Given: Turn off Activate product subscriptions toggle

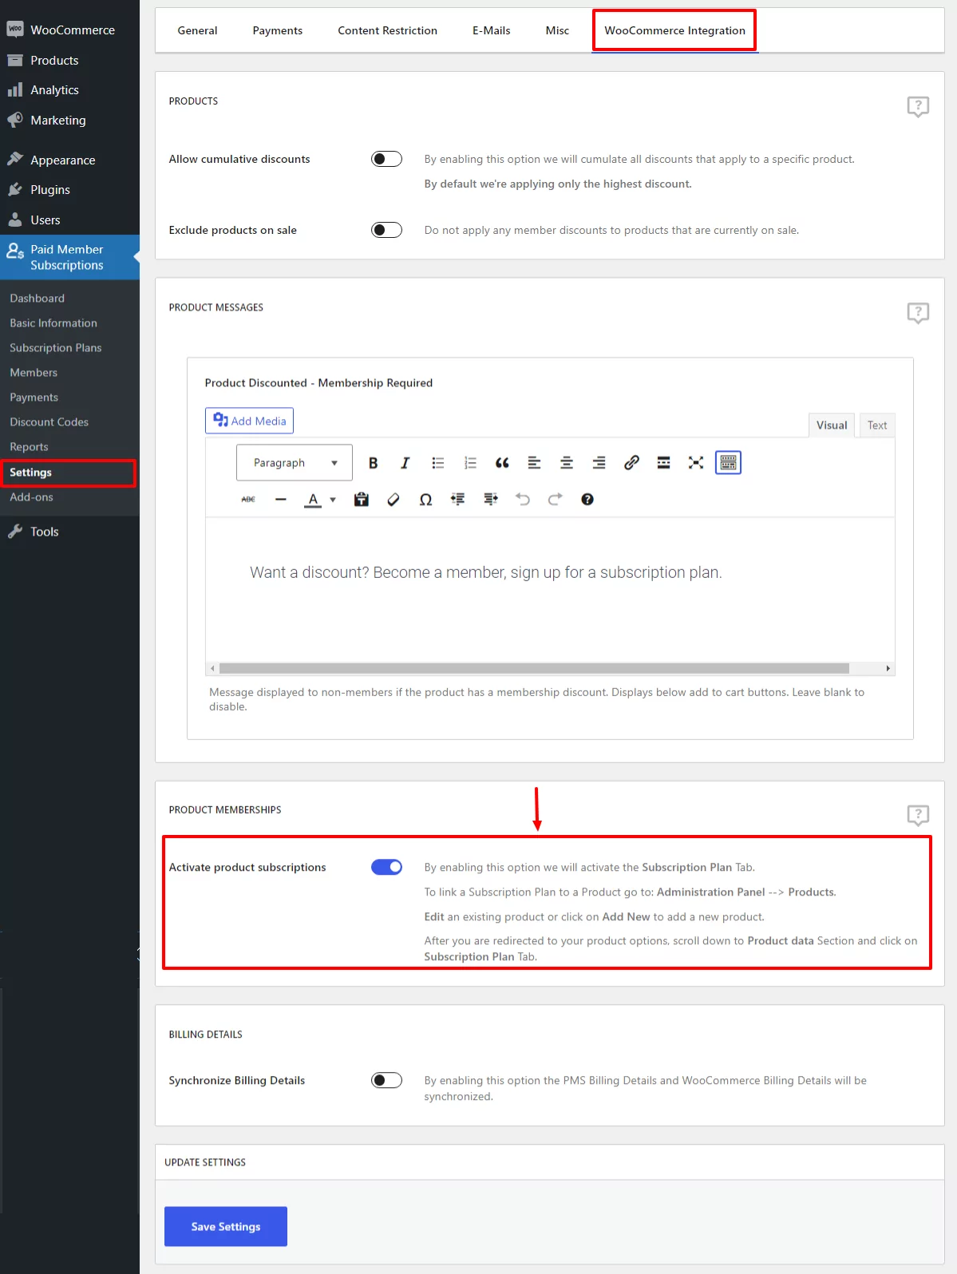Looking at the screenshot, I should coord(386,867).
